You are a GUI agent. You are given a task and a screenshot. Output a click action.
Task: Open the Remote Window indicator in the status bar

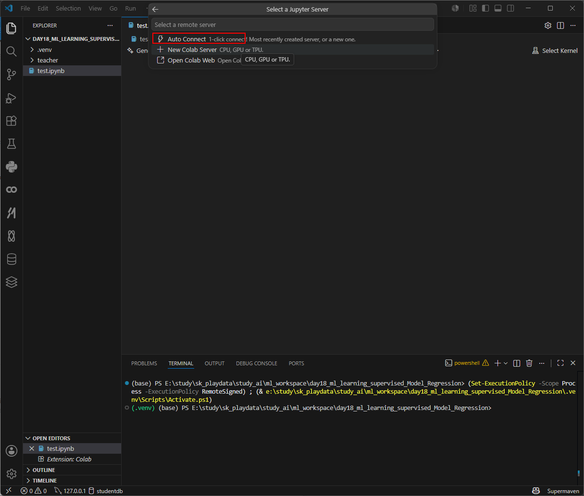(x=8, y=491)
